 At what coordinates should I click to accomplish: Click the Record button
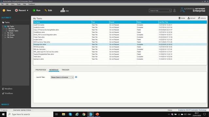(20, 10)
